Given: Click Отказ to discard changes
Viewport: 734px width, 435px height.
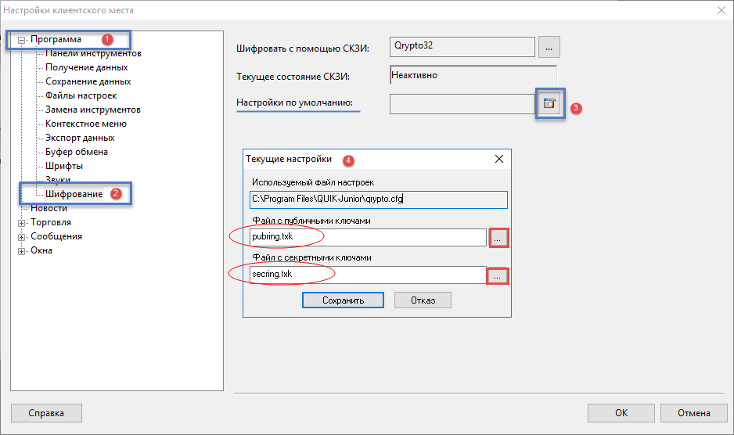Looking at the screenshot, I should (423, 300).
